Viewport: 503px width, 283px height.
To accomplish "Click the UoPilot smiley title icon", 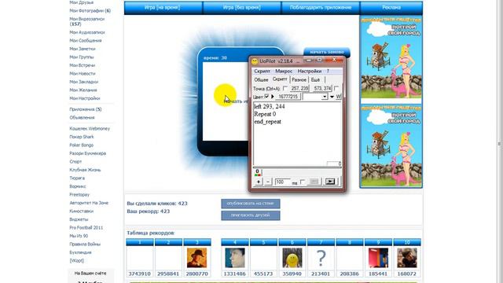I will (255, 61).
